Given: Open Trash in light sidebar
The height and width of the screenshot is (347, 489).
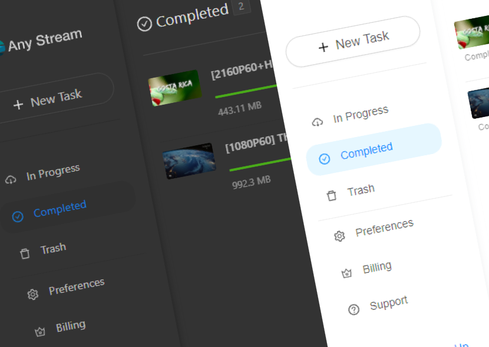Looking at the screenshot, I should [361, 190].
